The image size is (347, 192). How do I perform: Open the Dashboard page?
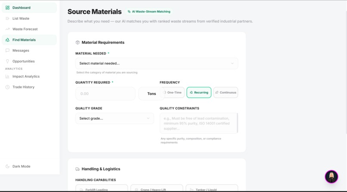29,8
